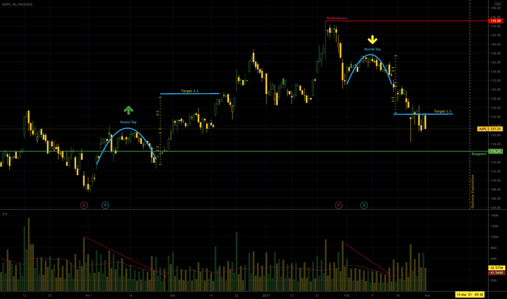Select the Round Top label under green arrow
Image resolution: width=507 pixels, height=299 pixels.
tap(128, 122)
